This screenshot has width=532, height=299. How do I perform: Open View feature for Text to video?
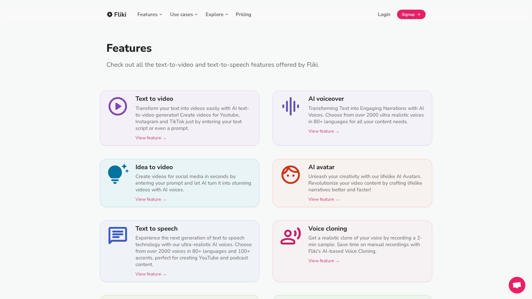(151, 138)
